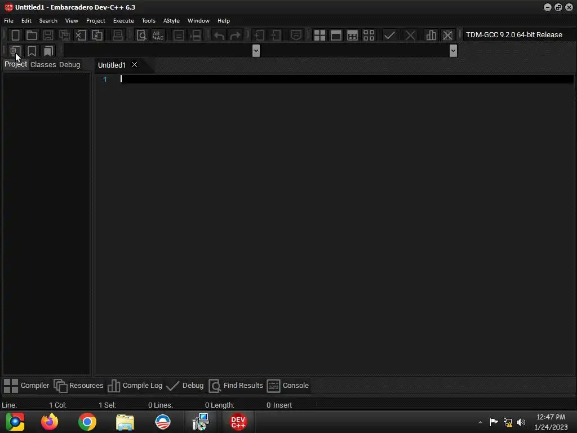Click the Undo arrow icon
The width and height of the screenshot is (577, 433).
[219, 36]
